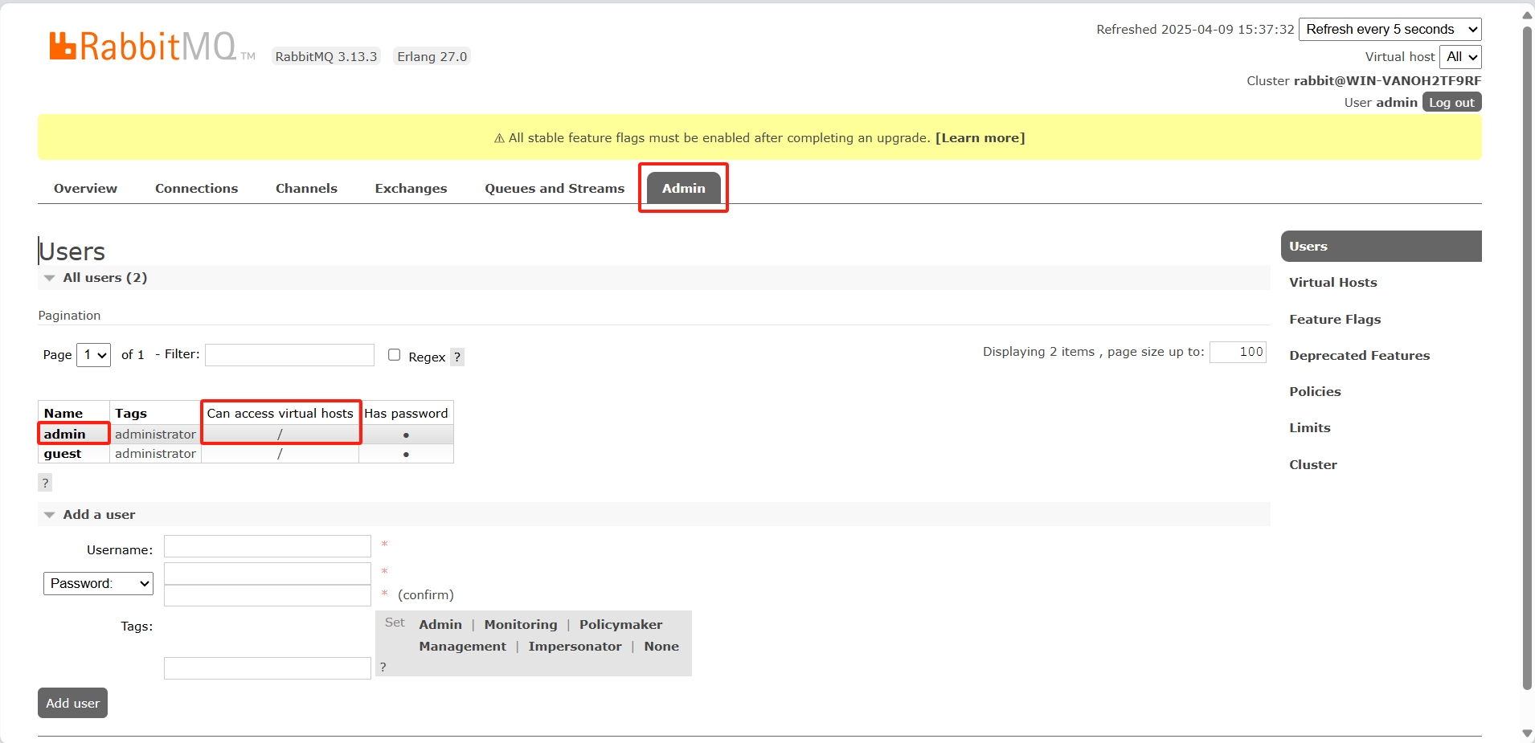Click the Erlang 27.0 version badge
Viewport: 1535px width, 743px height.
pos(432,56)
